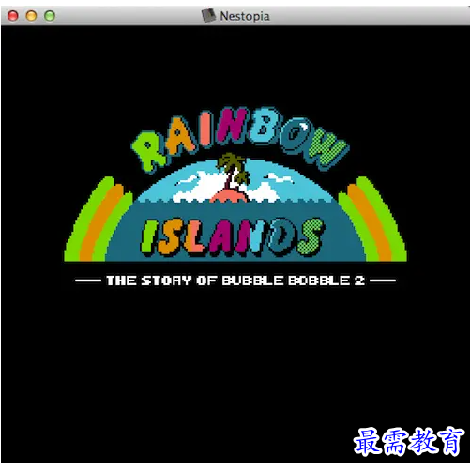Viewport: 470px width, 471px height.
Task: Click the Nestopia window title text
Action: (x=245, y=16)
